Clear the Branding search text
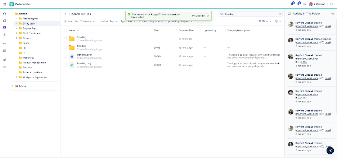 click(280, 14)
